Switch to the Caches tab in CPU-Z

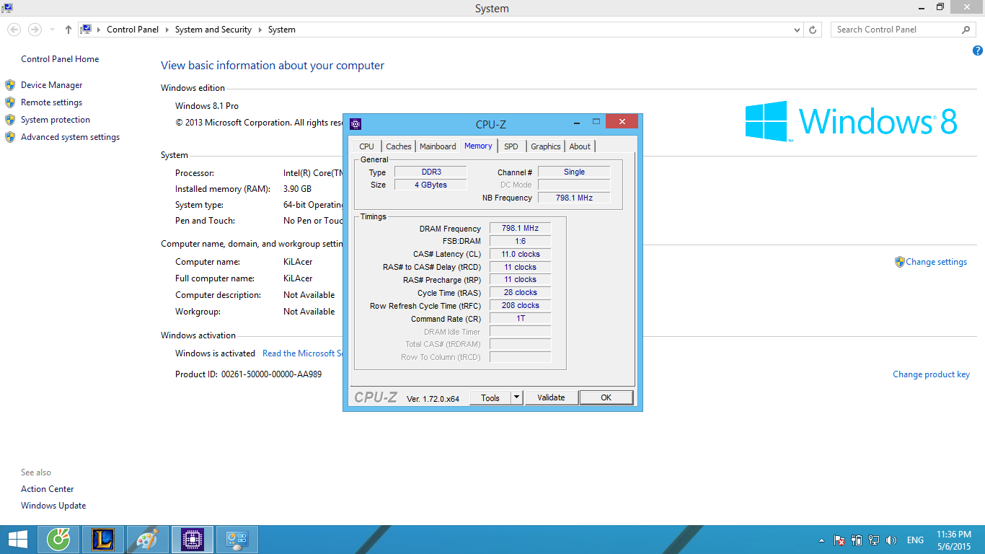click(398, 146)
